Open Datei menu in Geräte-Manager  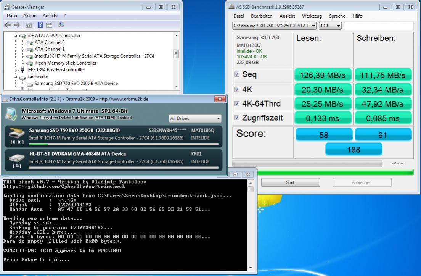click(x=12, y=16)
